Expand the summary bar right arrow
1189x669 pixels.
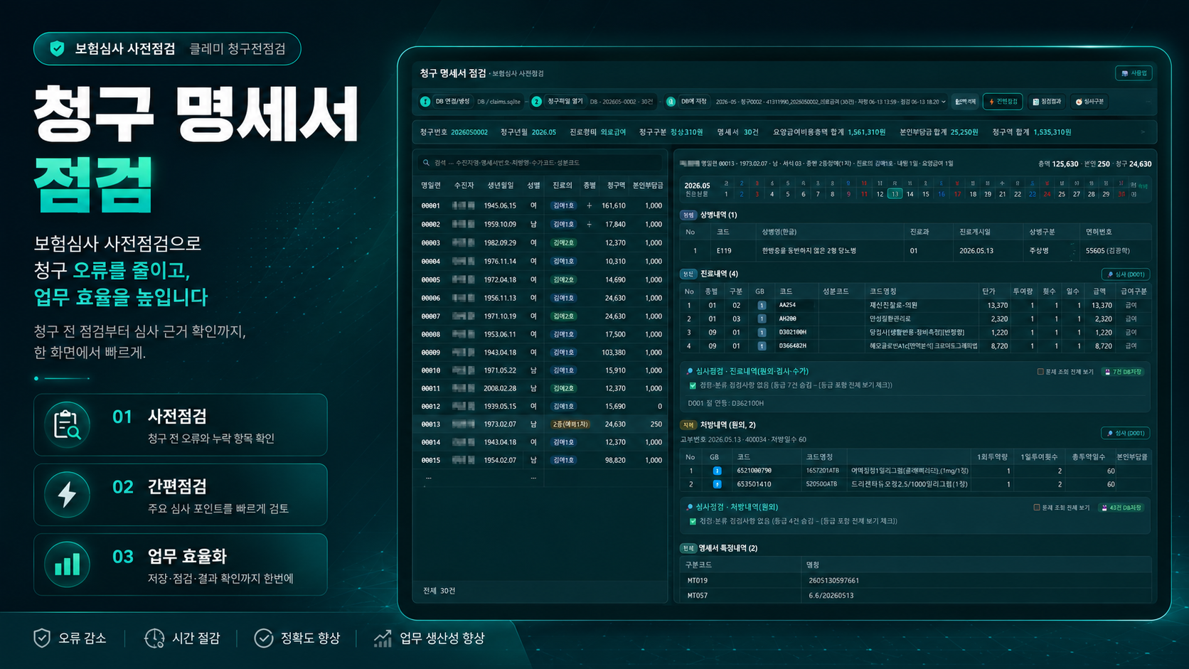pos(1143,132)
